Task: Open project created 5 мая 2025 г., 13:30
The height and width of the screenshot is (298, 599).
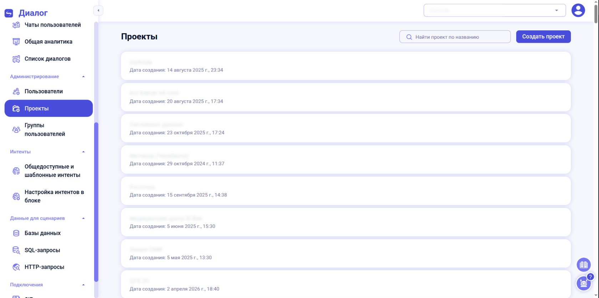Action: (346, 253)
